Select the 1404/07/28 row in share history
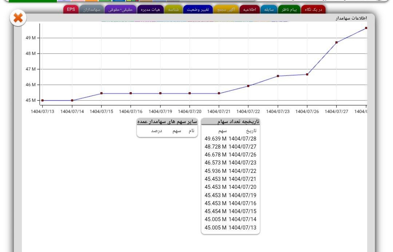Screen dimensions: 393x252 pyautogui.click(x=230, y=138)
